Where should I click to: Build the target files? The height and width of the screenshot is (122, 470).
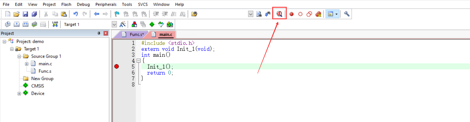(x=17, y=24)
